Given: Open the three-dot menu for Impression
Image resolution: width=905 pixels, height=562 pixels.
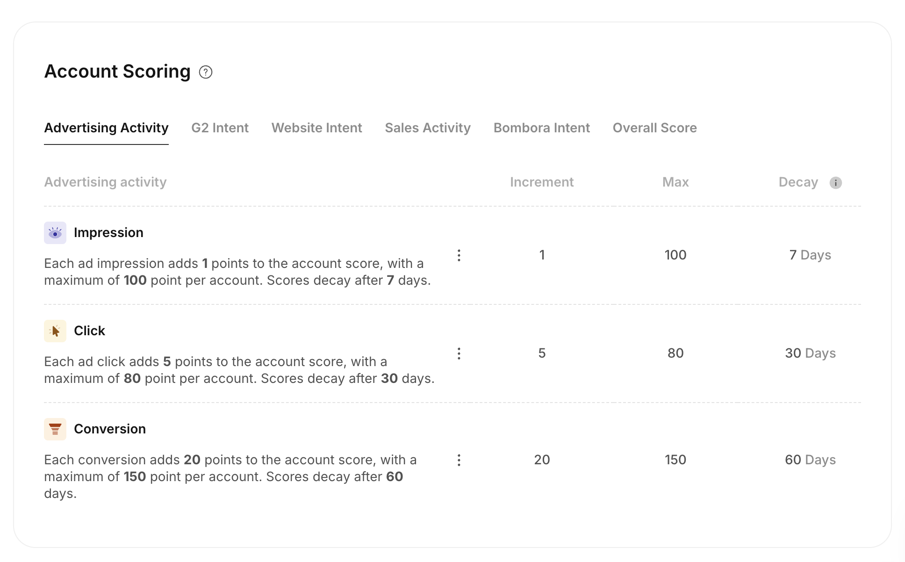Looking at the screenshot, I should click(459, 255).
